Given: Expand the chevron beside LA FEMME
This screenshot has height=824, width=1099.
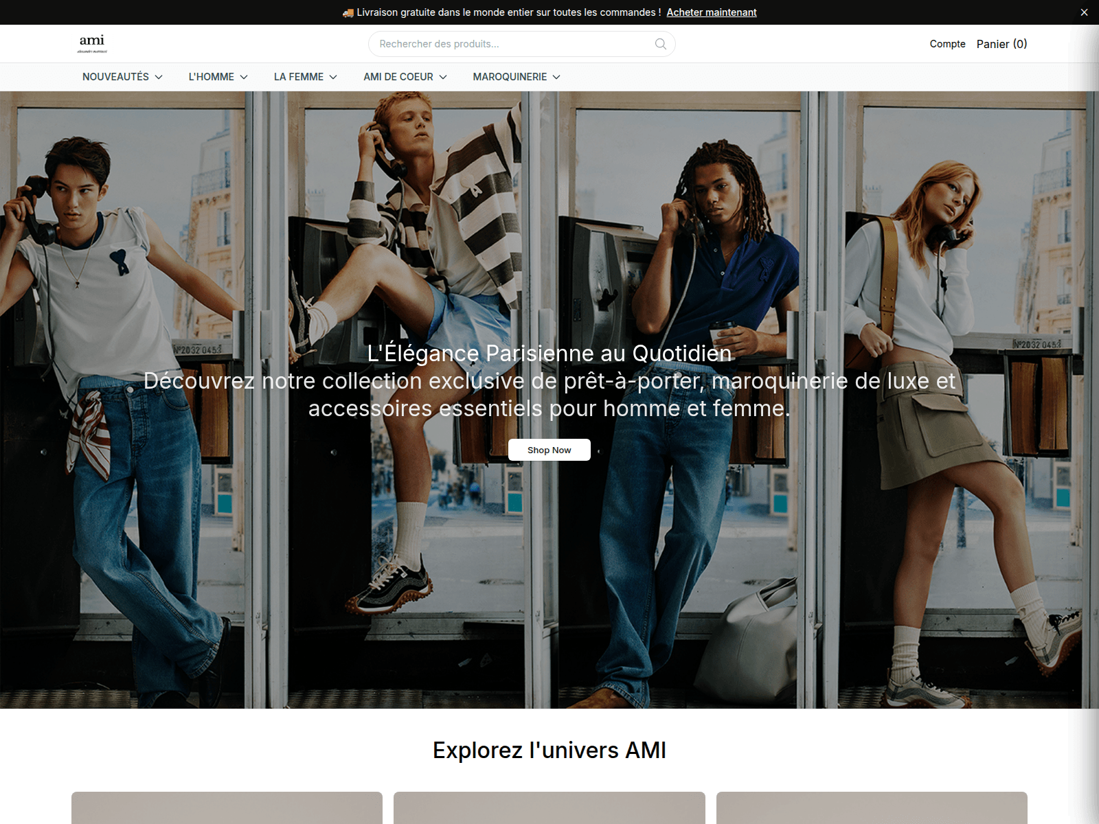Looking at the screenshot, I should pyautogui.click(x=333, y=77).
